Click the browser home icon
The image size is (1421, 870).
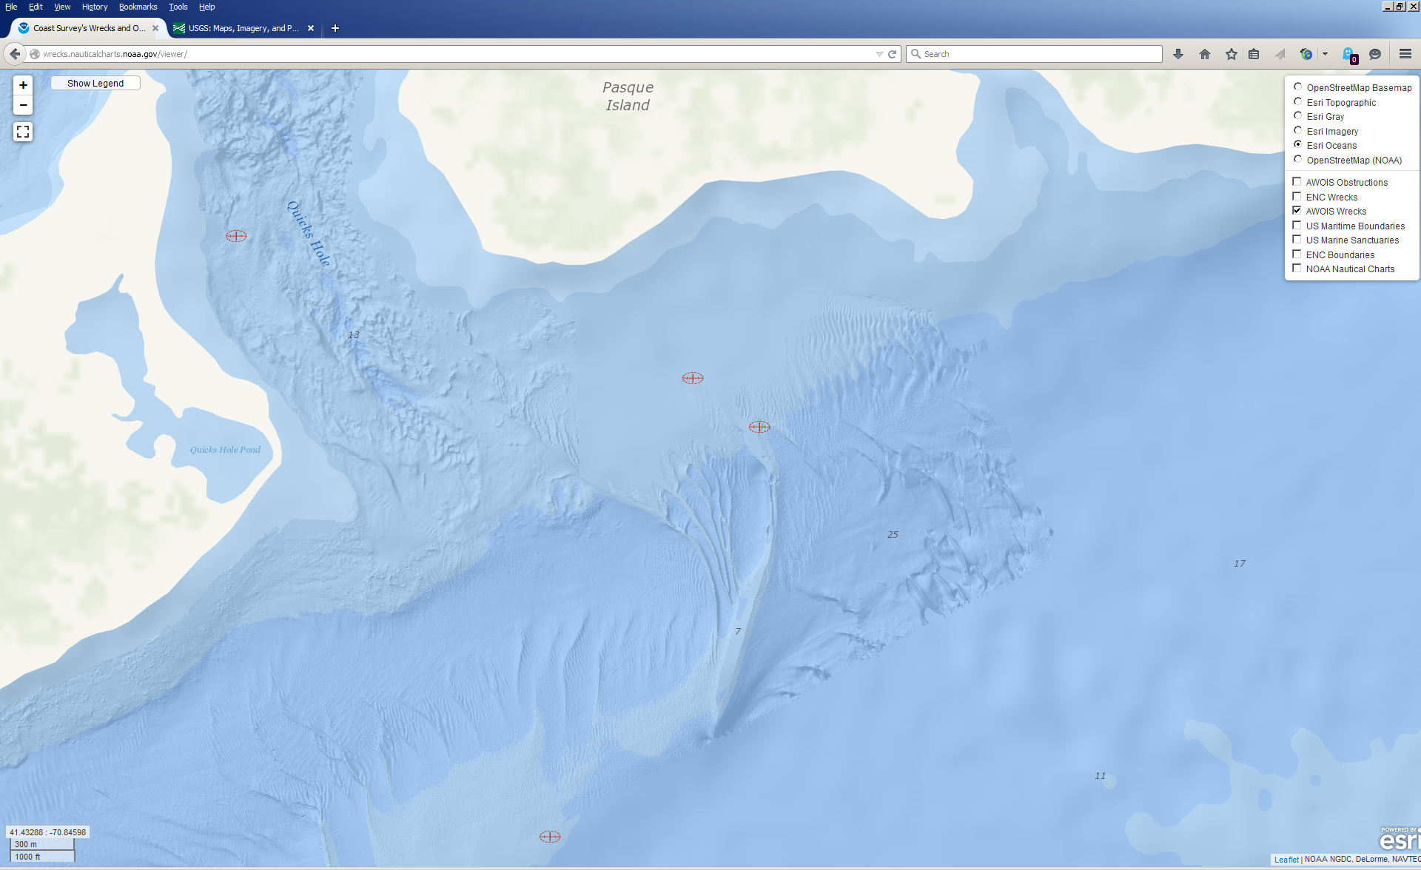tap(1205, 54)
